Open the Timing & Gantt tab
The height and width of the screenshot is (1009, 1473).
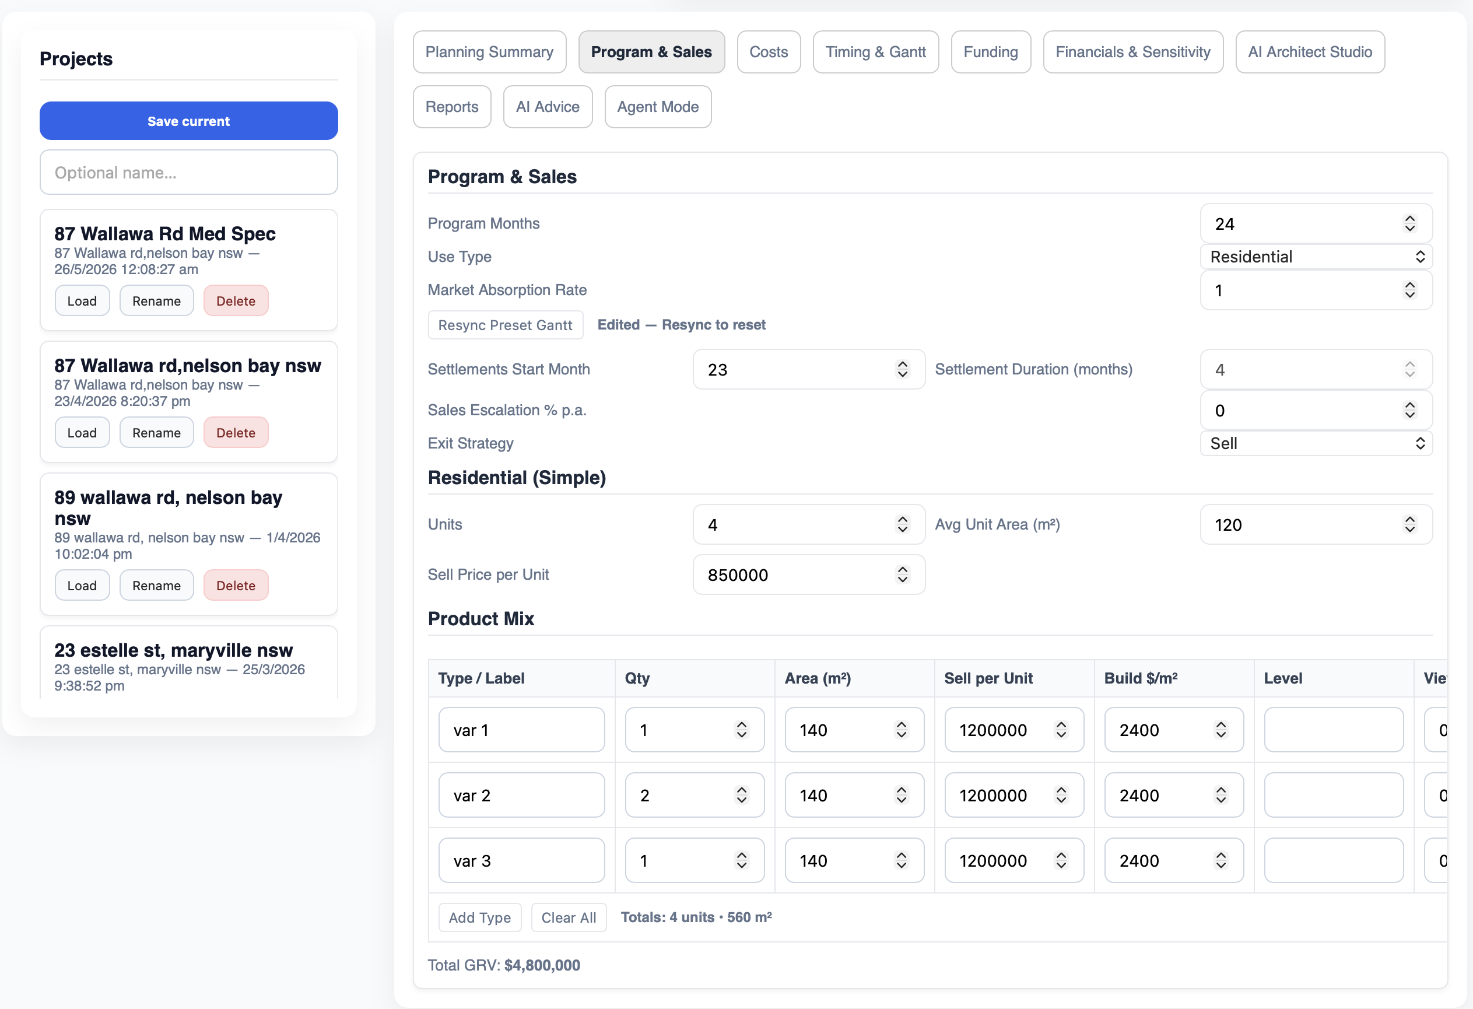point(875,52)
